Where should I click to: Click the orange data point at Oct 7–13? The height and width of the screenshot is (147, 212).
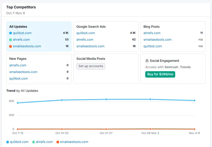[18, 129]
